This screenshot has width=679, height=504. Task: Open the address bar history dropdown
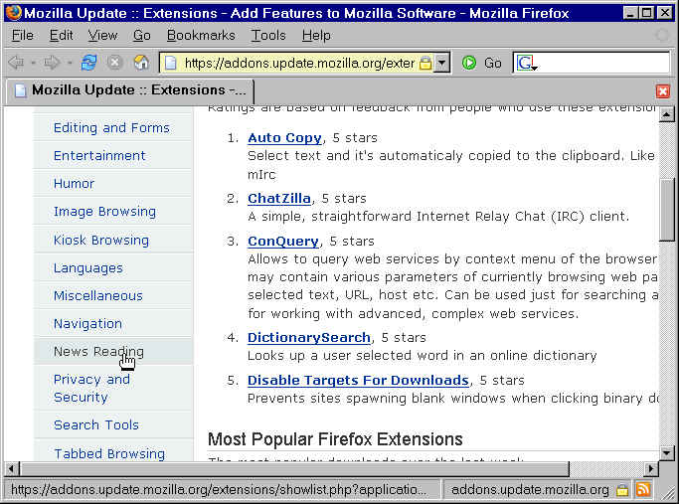click(x=441, y=64)
